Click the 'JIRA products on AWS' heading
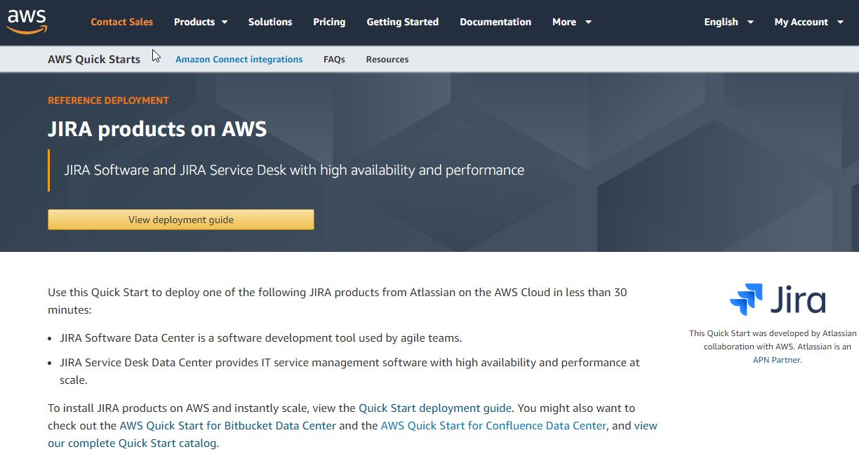Screen dimensions: 859x454 pyautogui.click(x=157, y=129)
